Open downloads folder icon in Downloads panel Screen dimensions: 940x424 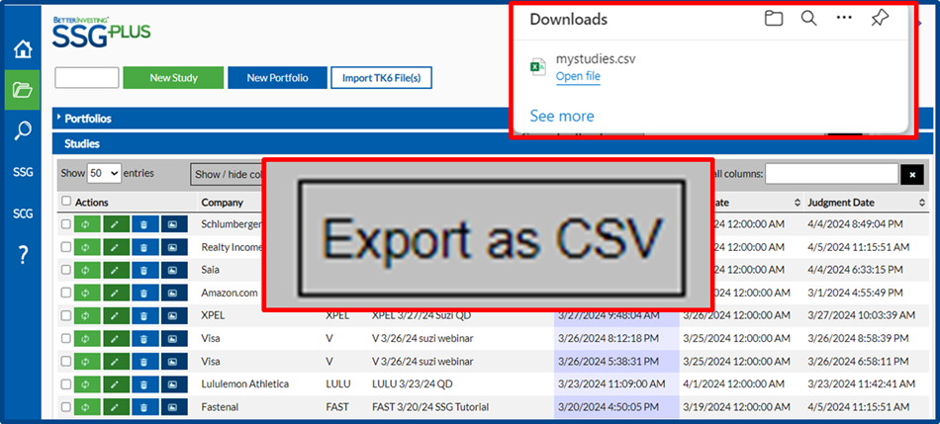774,19
